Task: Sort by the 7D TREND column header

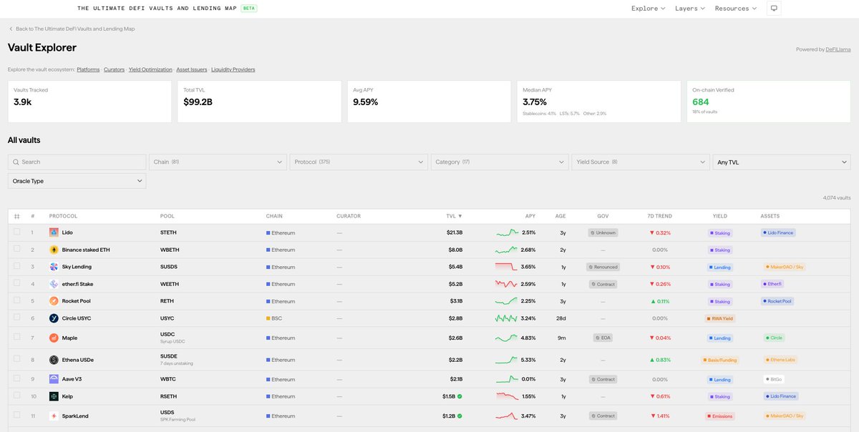Action: [x=659, y=216]
